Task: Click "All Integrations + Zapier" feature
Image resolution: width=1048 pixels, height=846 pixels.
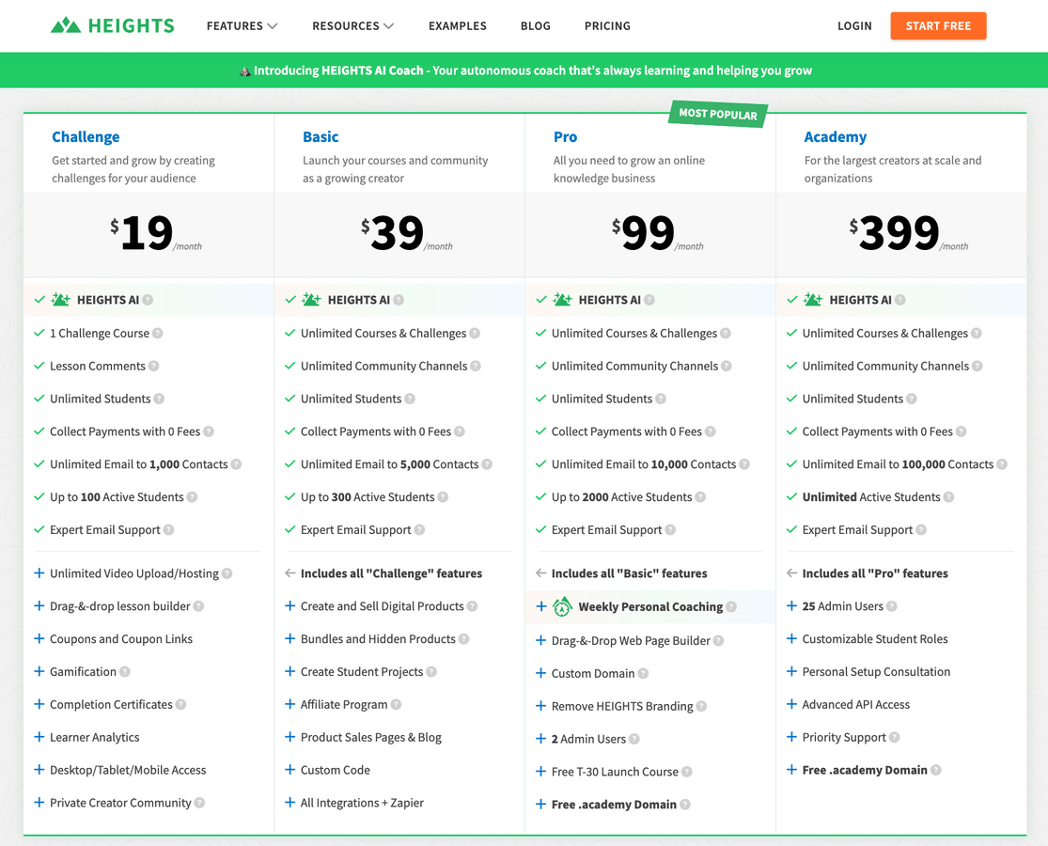Action: pos(362,803)
